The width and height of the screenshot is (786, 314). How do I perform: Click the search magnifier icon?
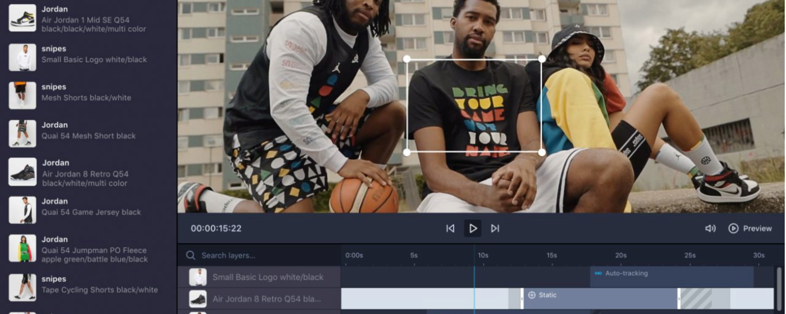click(x=190, y=256)
